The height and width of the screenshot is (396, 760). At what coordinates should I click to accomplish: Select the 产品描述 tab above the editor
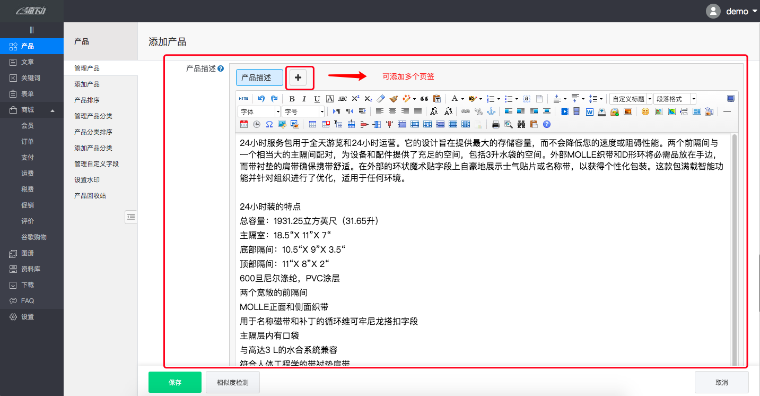coord(259,78)
